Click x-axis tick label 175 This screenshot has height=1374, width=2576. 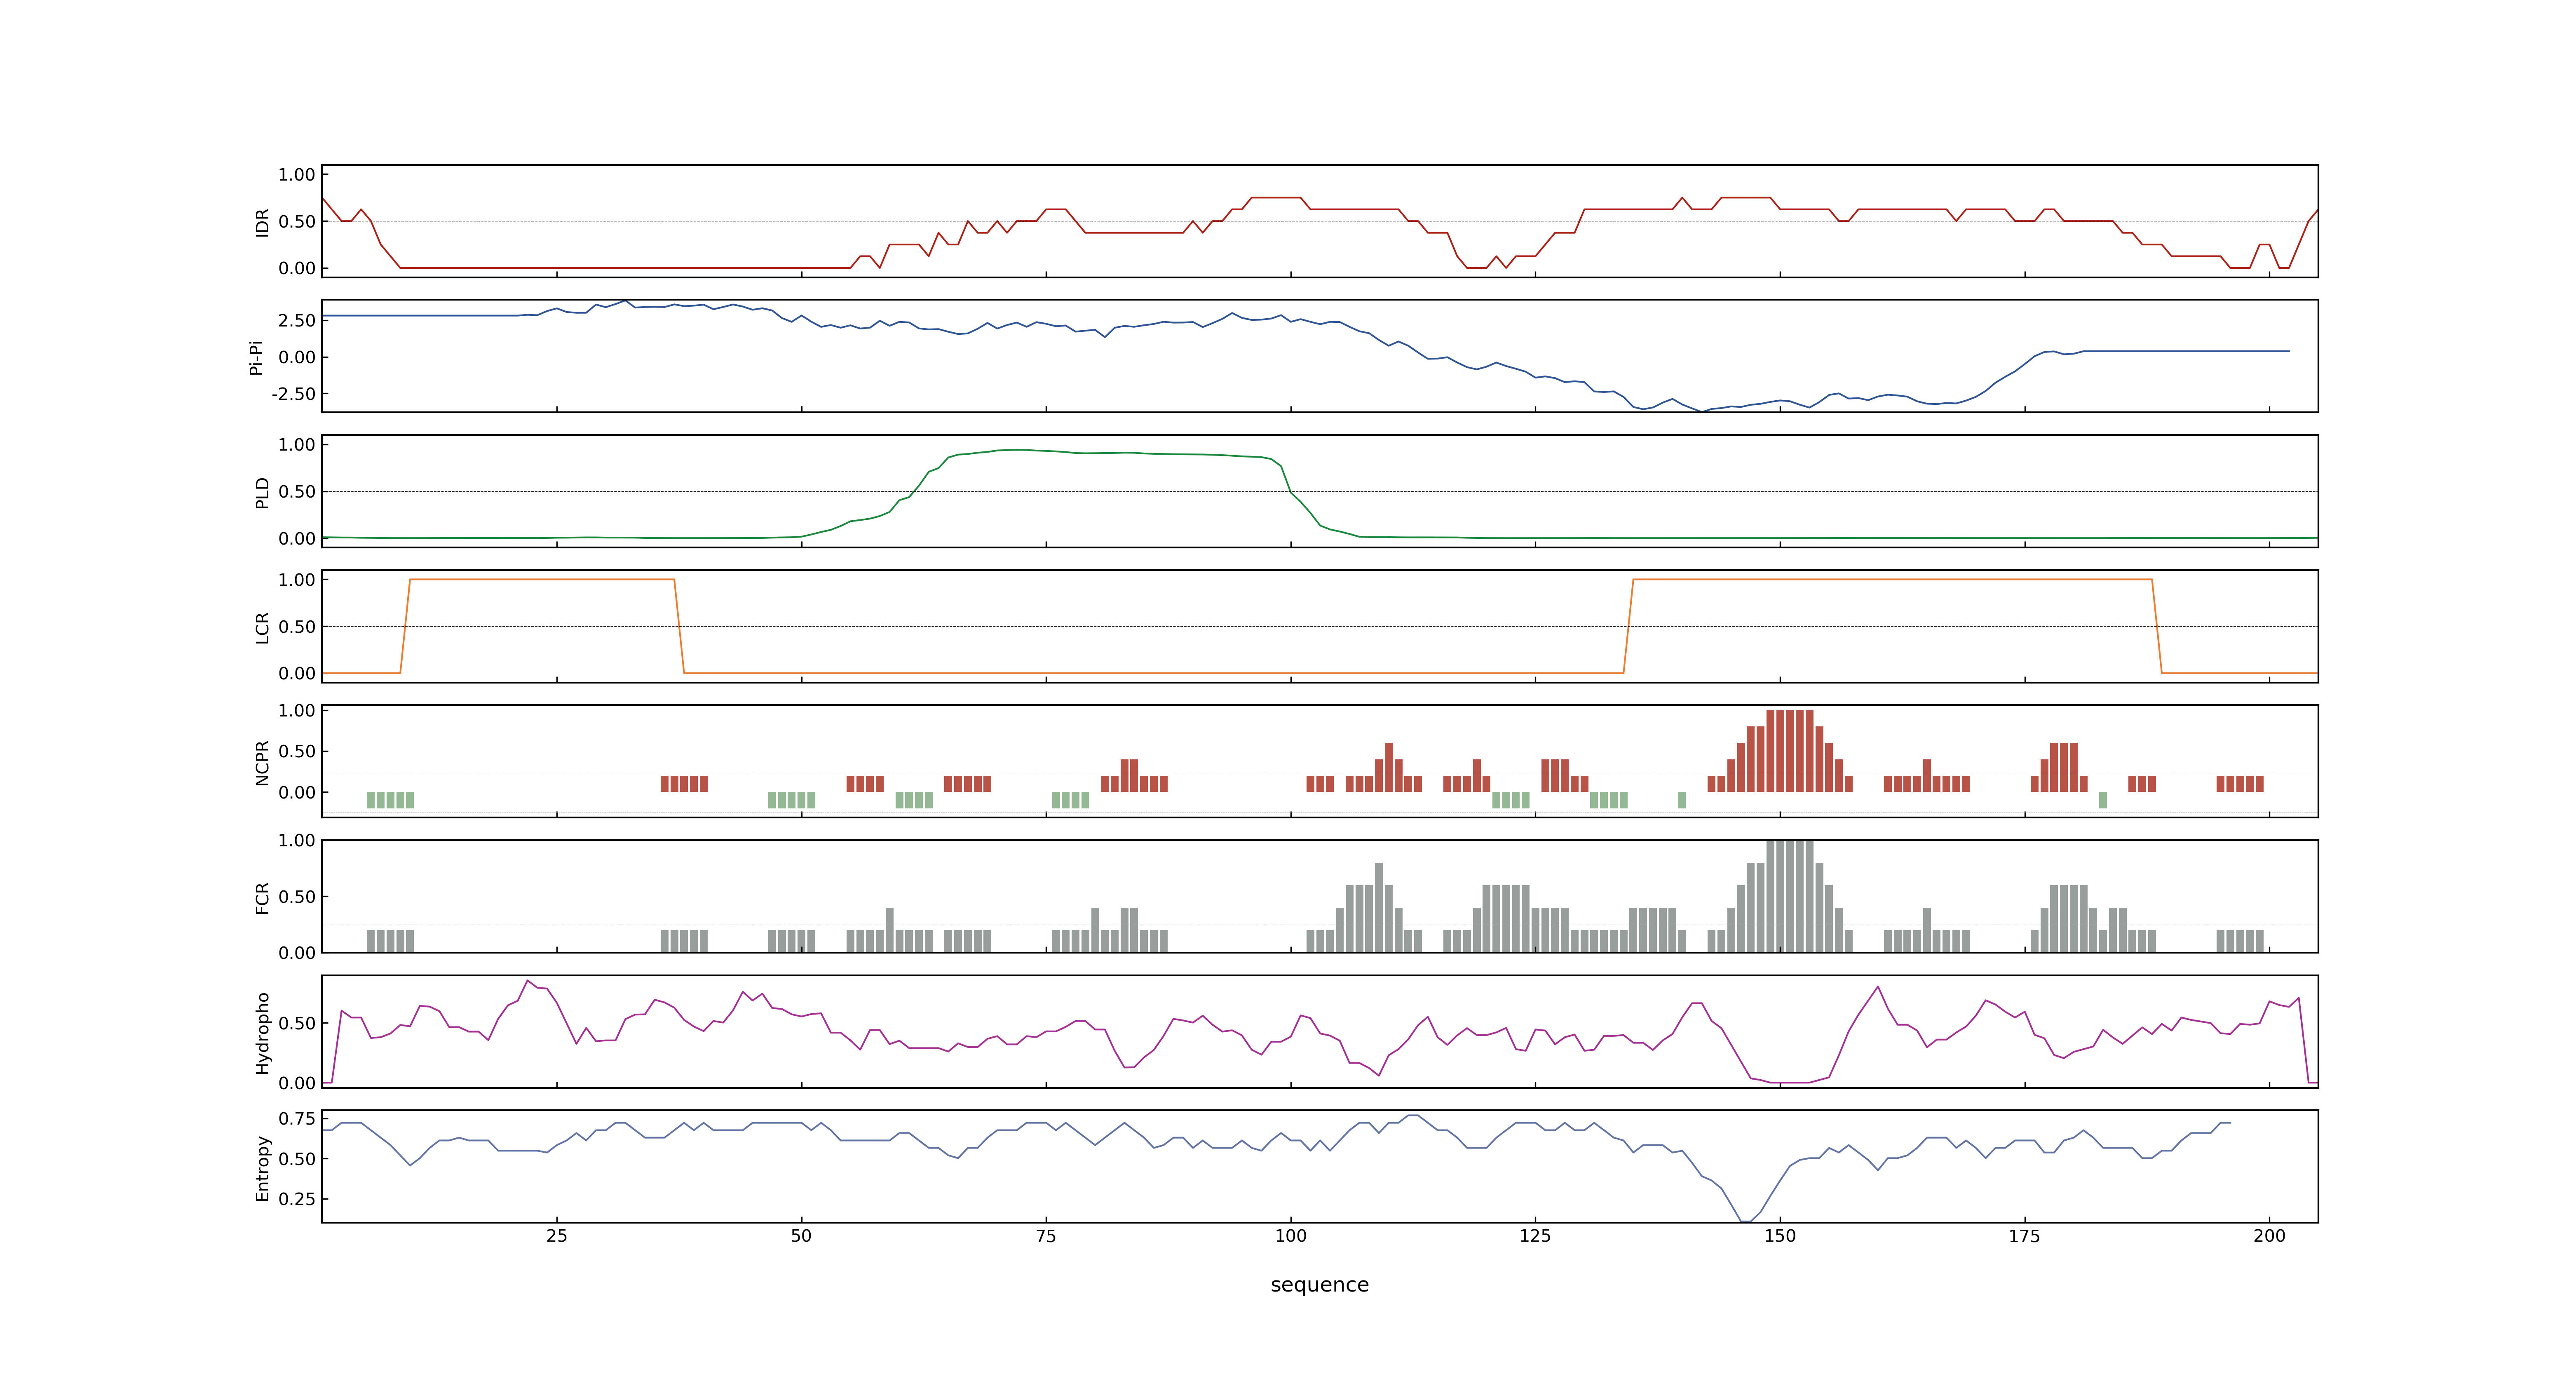coord(2025,1235)
